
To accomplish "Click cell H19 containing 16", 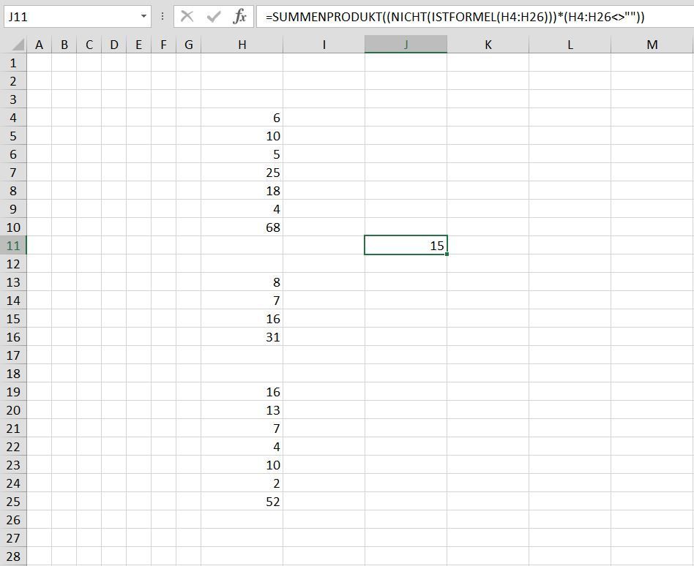I will coord(242,392).
